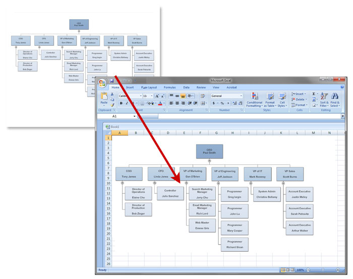Open Format as Table gallery
Image resolution: width=353 pixels, height=279 pixels.
pos(270,100)
